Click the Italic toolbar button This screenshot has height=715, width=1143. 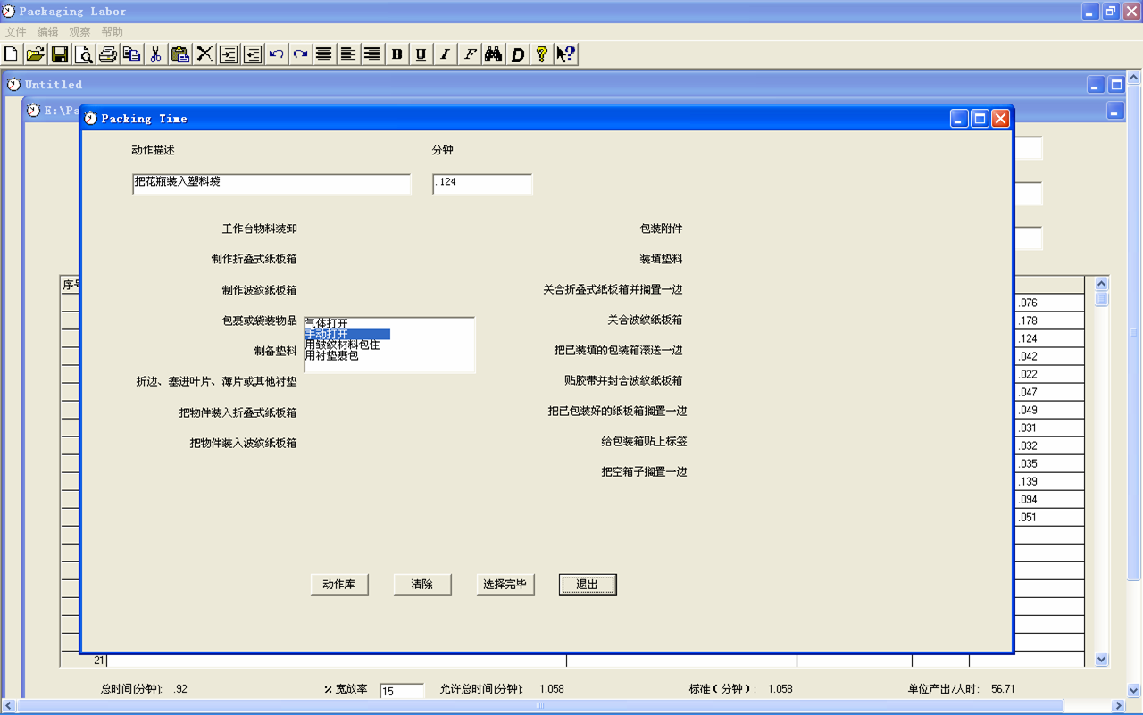pyautogui.click(x=445, y=54)
